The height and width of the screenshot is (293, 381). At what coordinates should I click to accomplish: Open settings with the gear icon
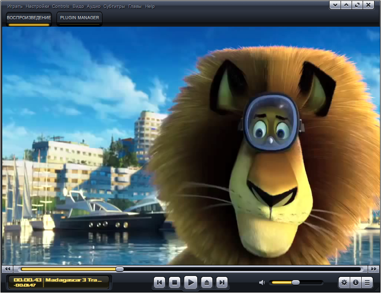tap(344, 282)
